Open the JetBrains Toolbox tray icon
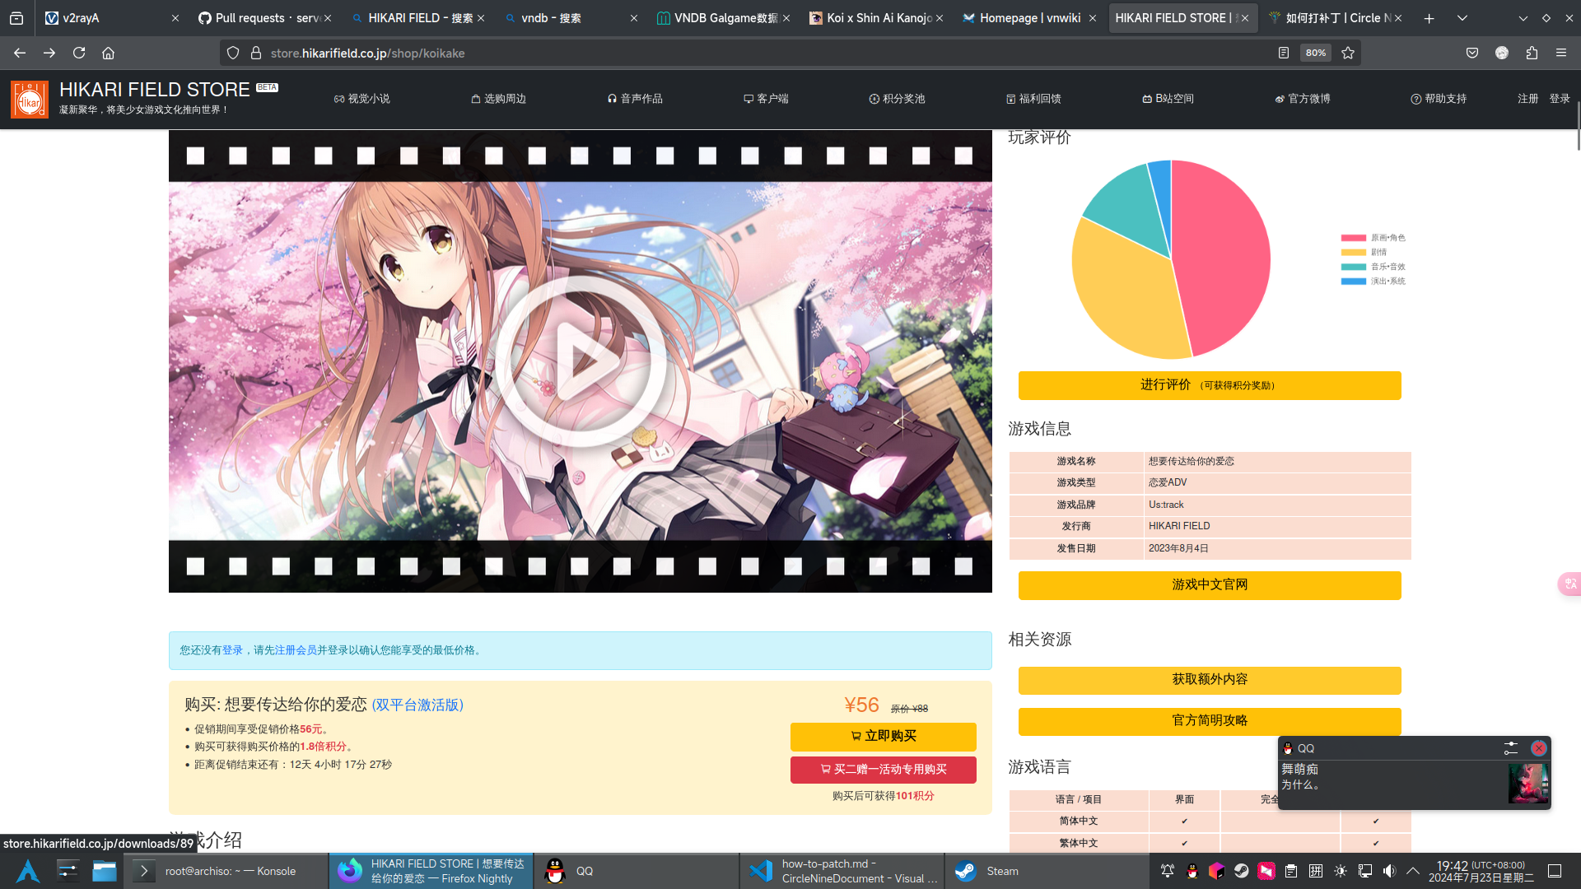 coord(1217,871)
